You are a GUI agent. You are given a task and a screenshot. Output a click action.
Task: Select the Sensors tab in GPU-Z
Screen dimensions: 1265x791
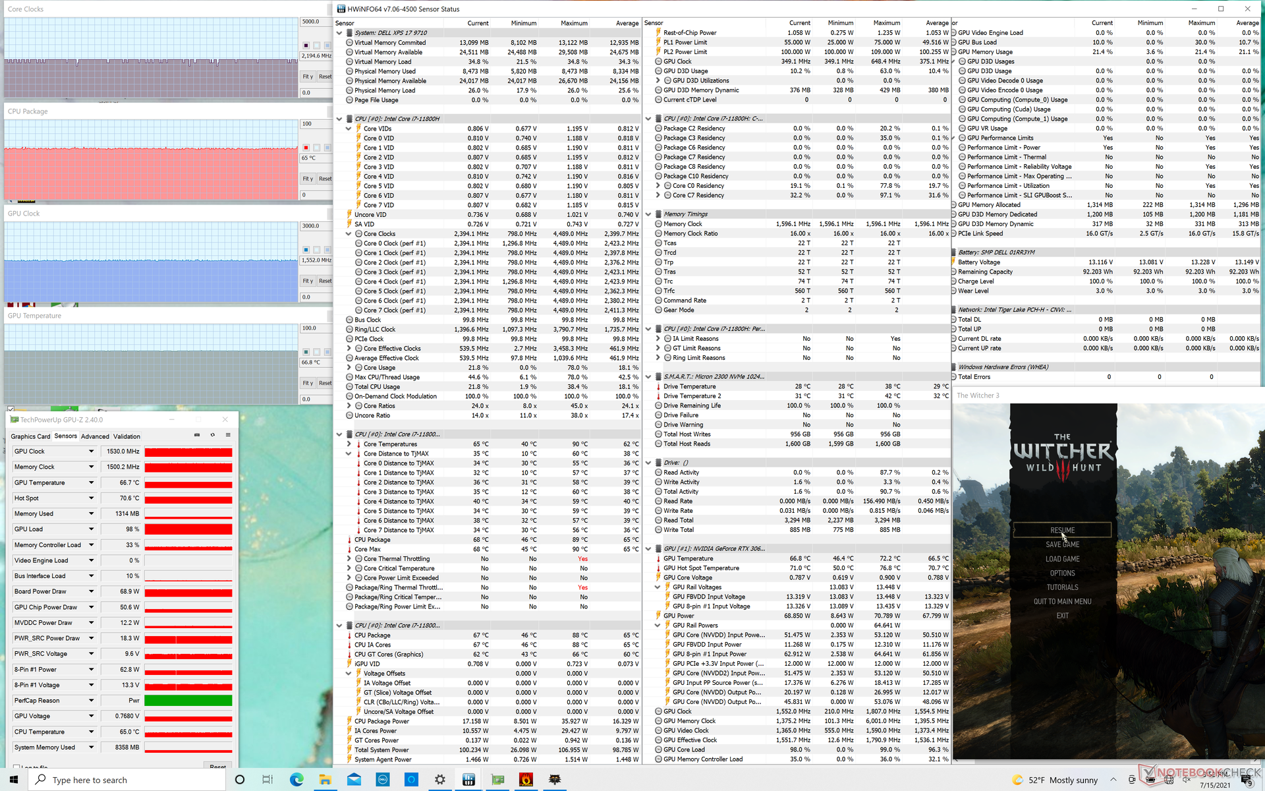(65, 436)
